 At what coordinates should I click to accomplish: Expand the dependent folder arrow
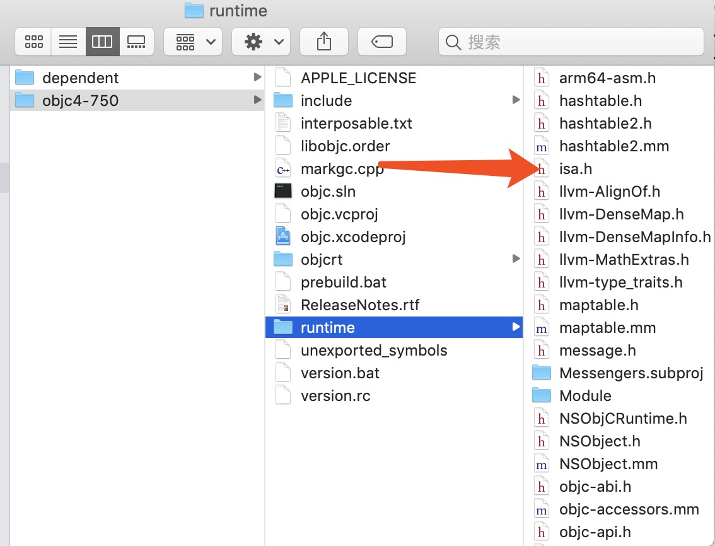(x=258, y=77)
